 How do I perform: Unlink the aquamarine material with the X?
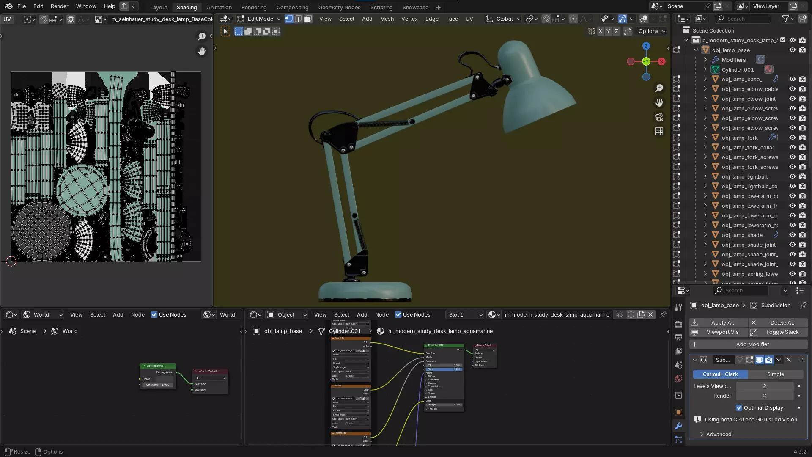tap(650, 314)
